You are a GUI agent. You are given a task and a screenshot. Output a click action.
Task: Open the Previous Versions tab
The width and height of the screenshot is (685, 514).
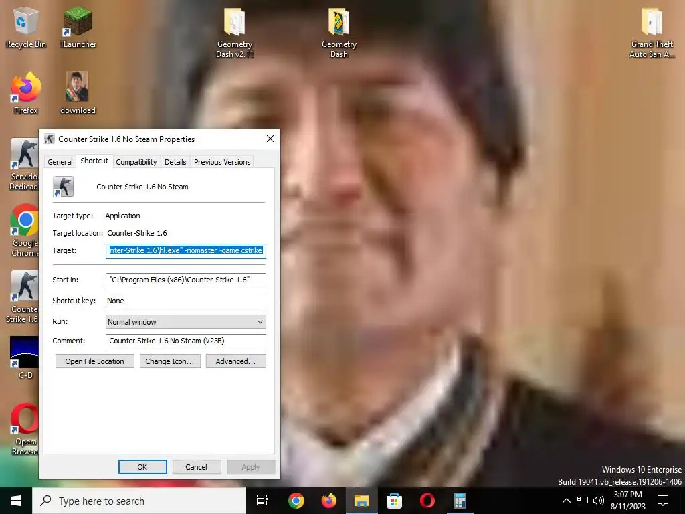[x=222, y=162]
